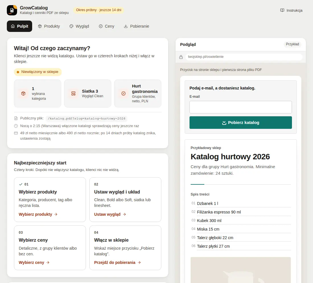Click the layout icon next to Siatka 3
Image resolution: width=313 pixels, height=283 pixels.
73,93
